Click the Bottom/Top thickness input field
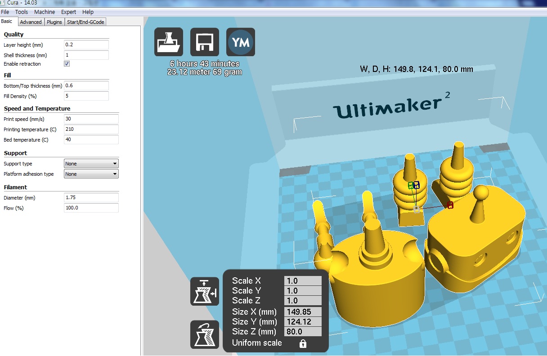Screen dimensions: 547x356 tap(86, 86)
